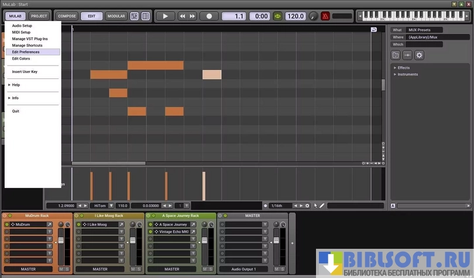Toggle power for Vintage Echo MKI slot
The width and height of the screenshot is (474, 278).
152,232
